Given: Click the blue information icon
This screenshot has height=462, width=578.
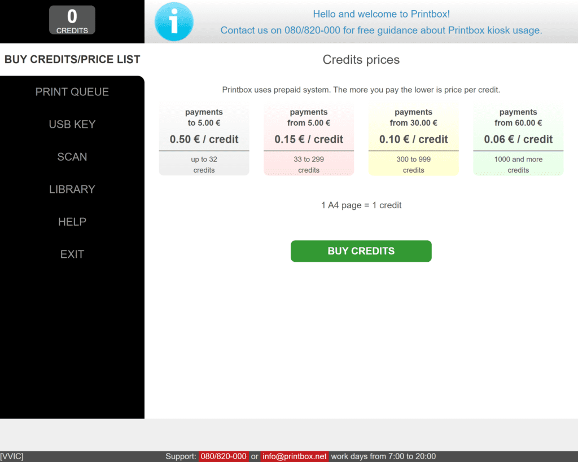Looking at the screenshot, I should point(174,22).
